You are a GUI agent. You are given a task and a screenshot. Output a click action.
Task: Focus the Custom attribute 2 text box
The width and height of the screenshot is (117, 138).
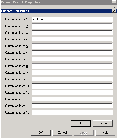pos(72,26)
